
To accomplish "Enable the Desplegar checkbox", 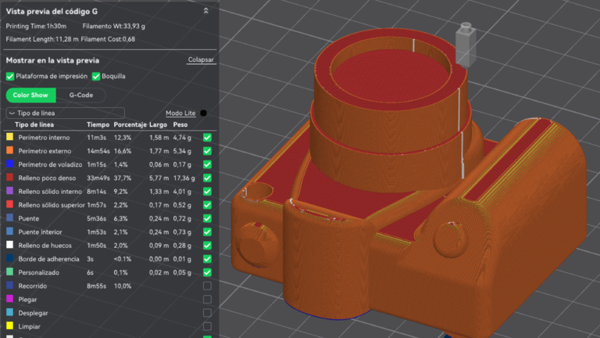I will (207, 313).
